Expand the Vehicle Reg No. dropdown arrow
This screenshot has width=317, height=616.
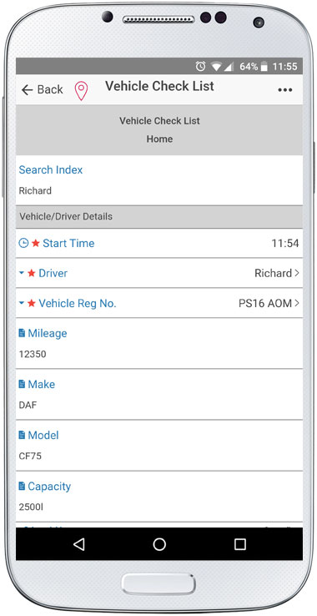click(x=22, y=303)
